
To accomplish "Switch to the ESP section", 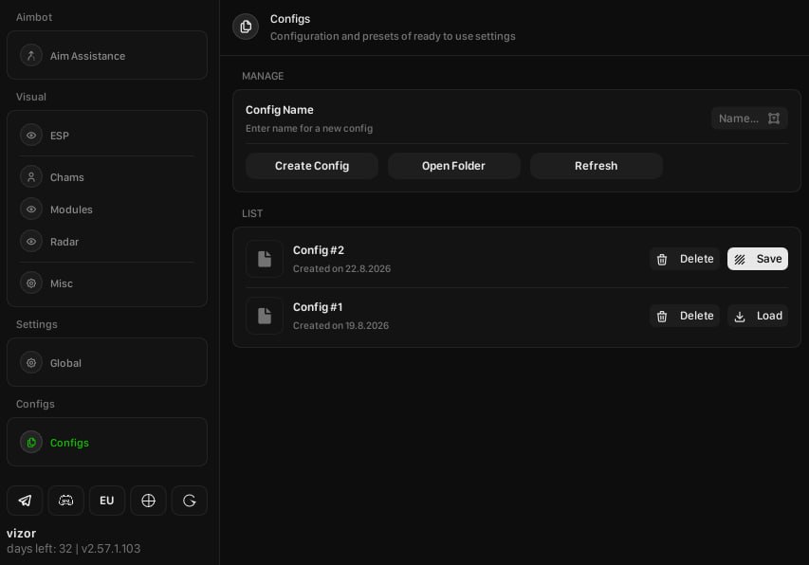I will (107, 135).
